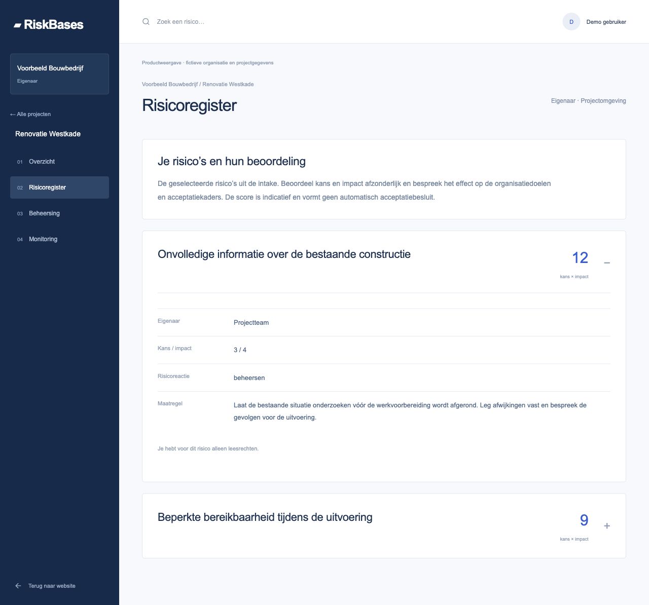This screenshot has height=605, width=649.
Task: Click the RiskBases logo
Action: coord(49,24)
